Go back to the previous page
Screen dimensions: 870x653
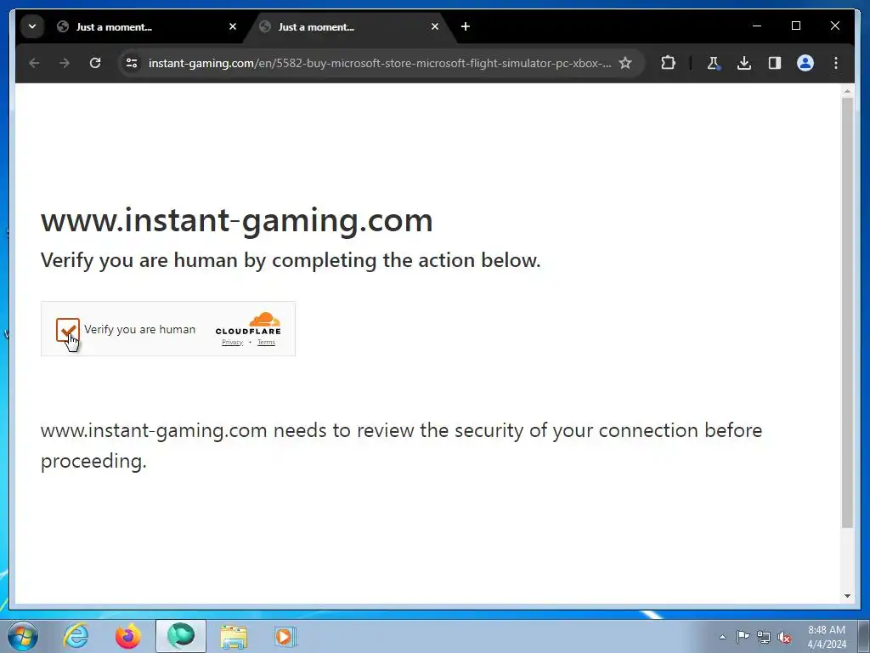(x=34, y=63)
